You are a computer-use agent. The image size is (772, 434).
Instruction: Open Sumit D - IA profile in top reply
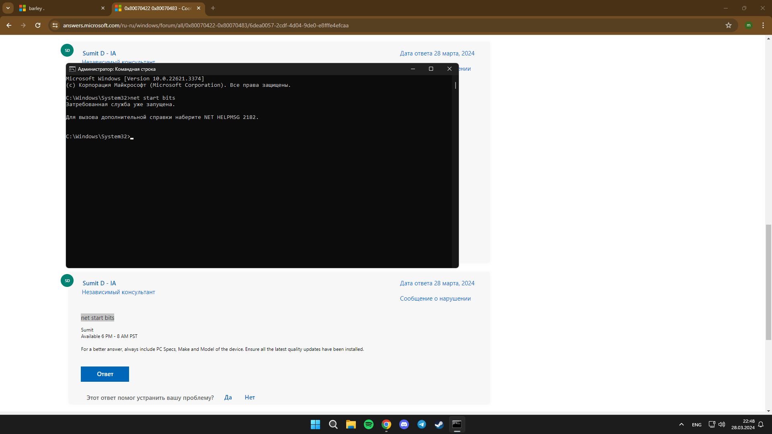click(99, 53)
